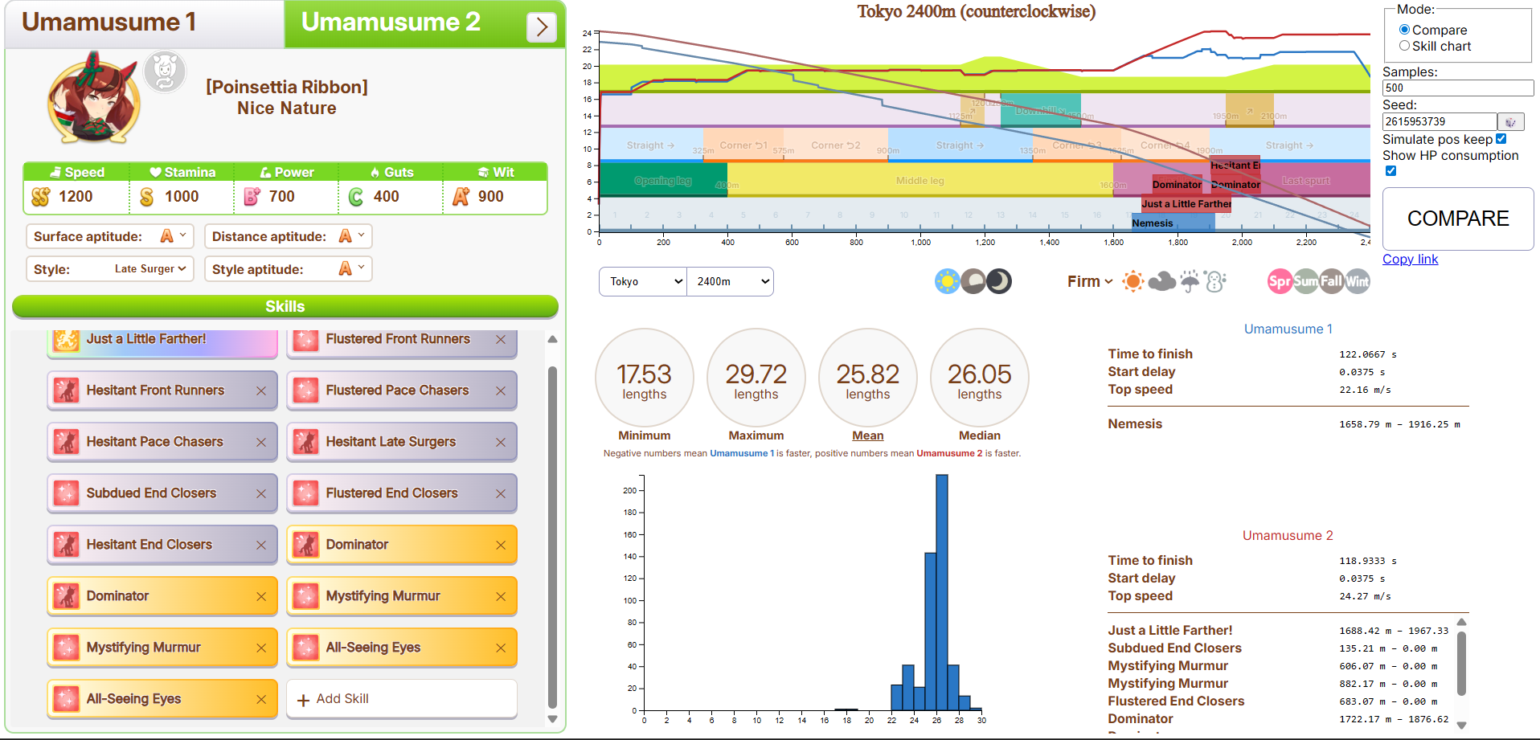Remove Hesitant Pace Chasers skill
This screenshot has width=1540, height=740.
pyautogui.click(x=261, y=443)
